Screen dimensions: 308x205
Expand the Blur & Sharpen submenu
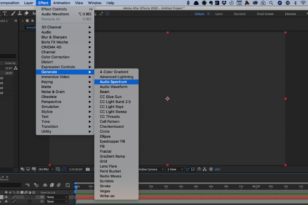65,37
